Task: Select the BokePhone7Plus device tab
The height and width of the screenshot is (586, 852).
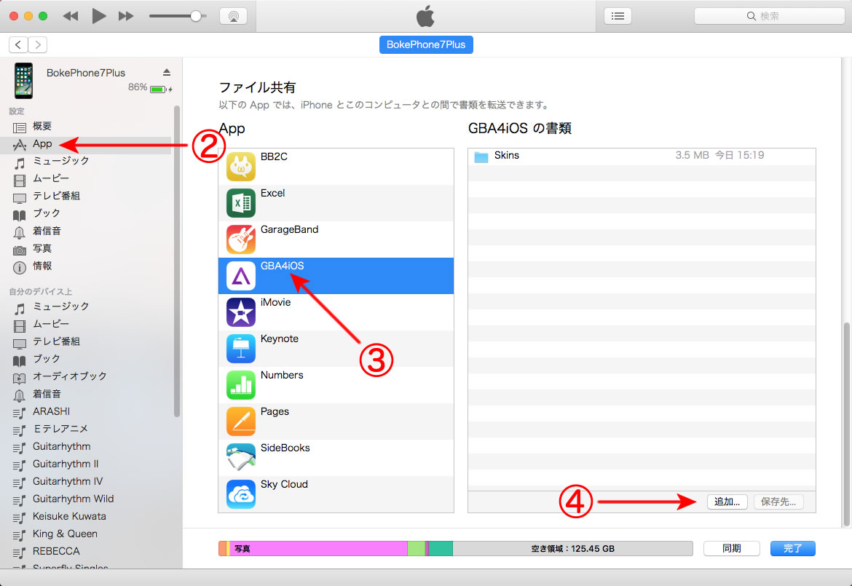Action: pos(426,44)
